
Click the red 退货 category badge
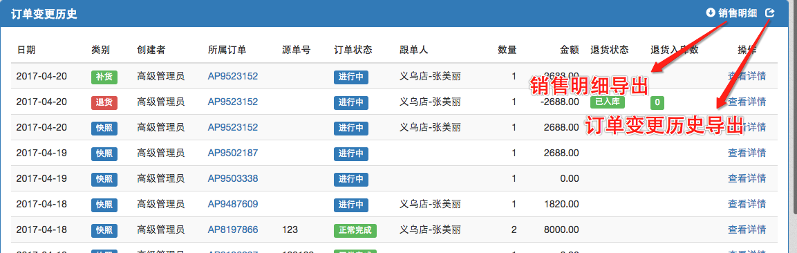coord(104,102)
